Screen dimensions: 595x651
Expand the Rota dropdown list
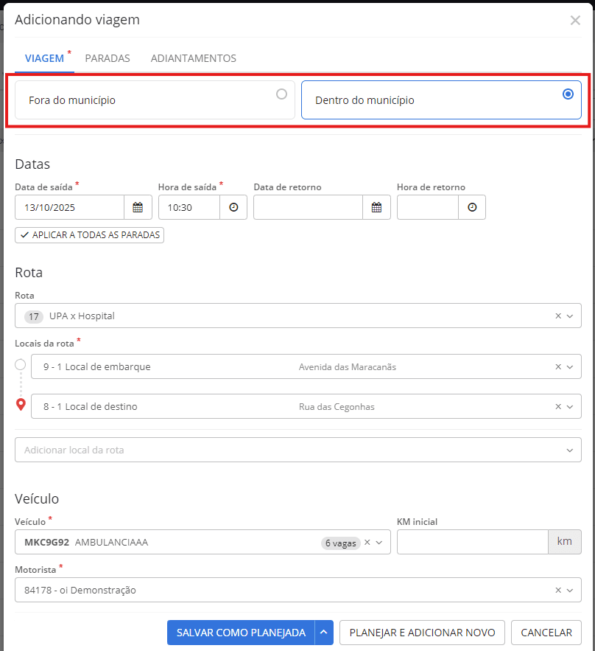tap(570, 316)
